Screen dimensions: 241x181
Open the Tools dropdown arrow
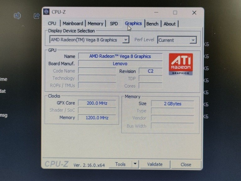click(x=135, y=164)
